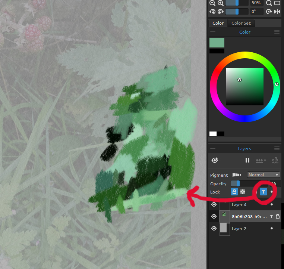Switch to the Color Set tab
This screenshot has height=269, width=284.
(x=241, y=23)
